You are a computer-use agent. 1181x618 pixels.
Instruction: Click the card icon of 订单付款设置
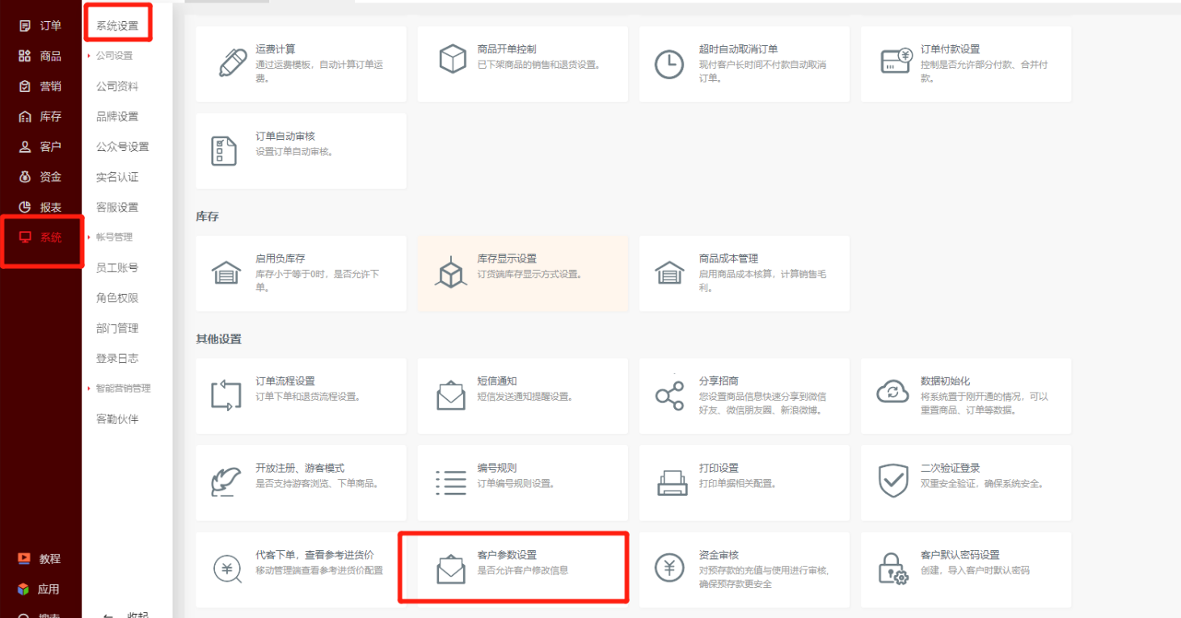pos(896,61)
